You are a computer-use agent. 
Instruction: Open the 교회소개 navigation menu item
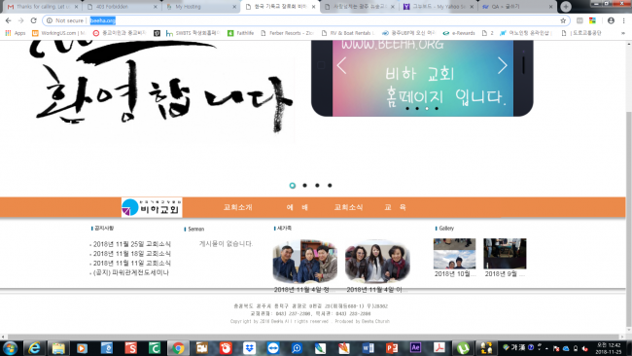[238, 207]
